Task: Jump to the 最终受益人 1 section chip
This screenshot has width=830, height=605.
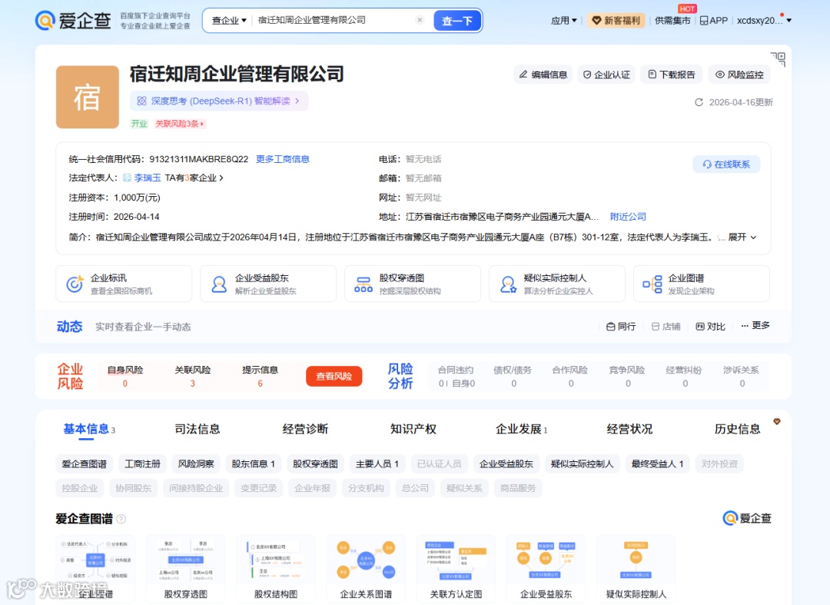Action: 657,464
